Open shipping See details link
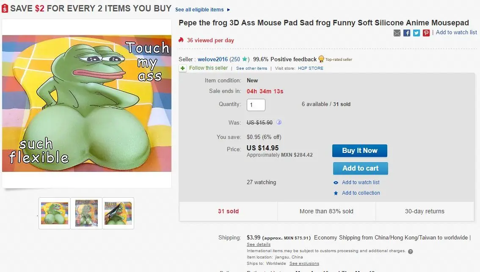 coord(259,244)
